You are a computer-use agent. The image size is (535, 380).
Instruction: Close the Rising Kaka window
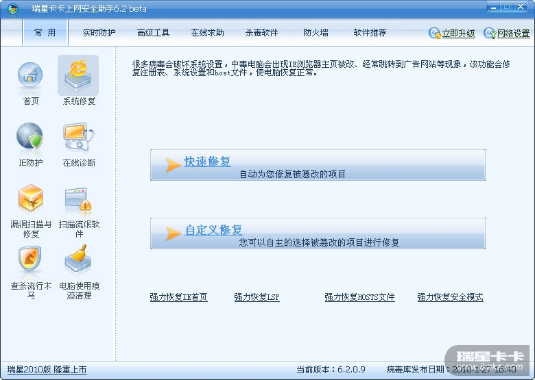[x=521, y=7]
